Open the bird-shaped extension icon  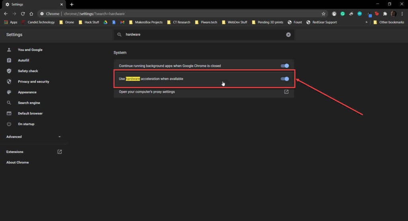351,14
